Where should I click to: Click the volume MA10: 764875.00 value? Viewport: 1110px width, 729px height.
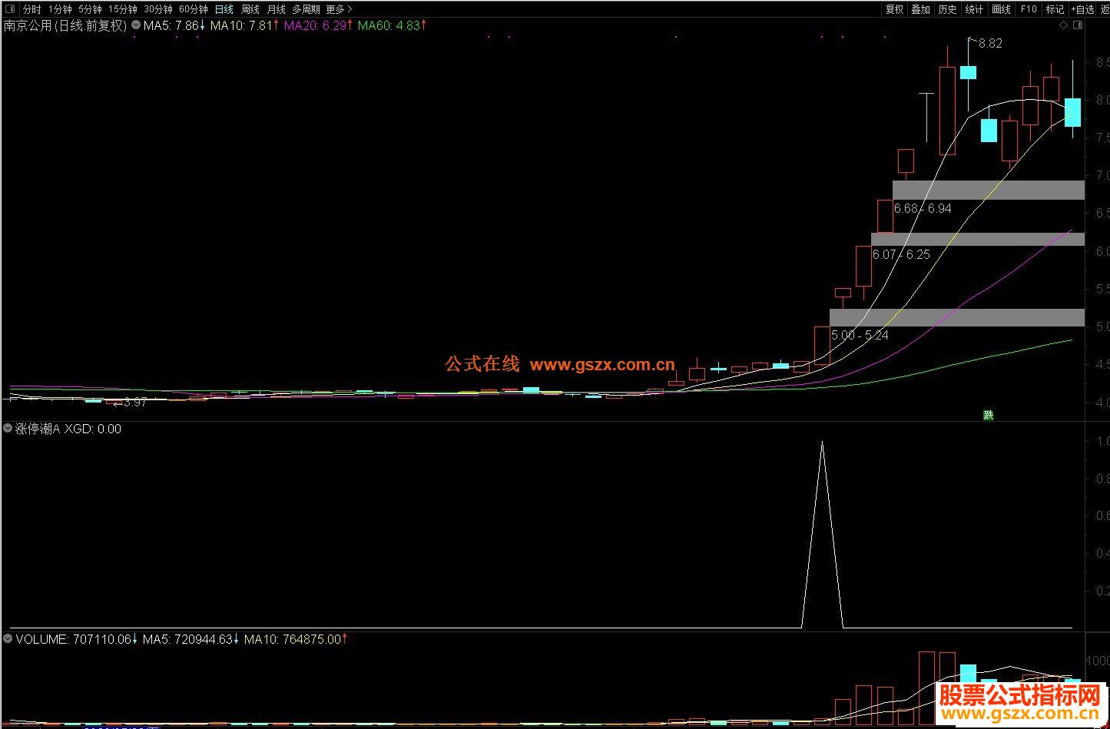tap(295, 638)
